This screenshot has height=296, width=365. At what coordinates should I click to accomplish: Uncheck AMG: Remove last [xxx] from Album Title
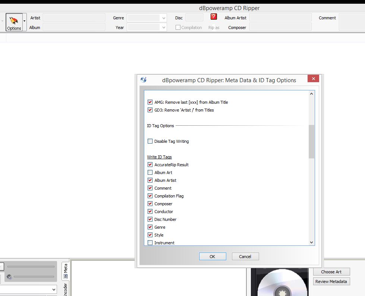tap(150, 102)
